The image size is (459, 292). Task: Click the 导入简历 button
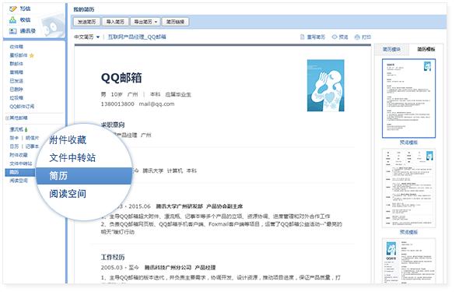point(115,22)
